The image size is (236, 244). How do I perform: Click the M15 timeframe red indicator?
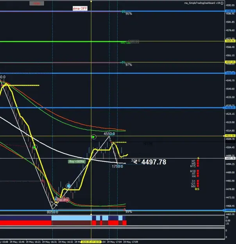tap(198, 166)
